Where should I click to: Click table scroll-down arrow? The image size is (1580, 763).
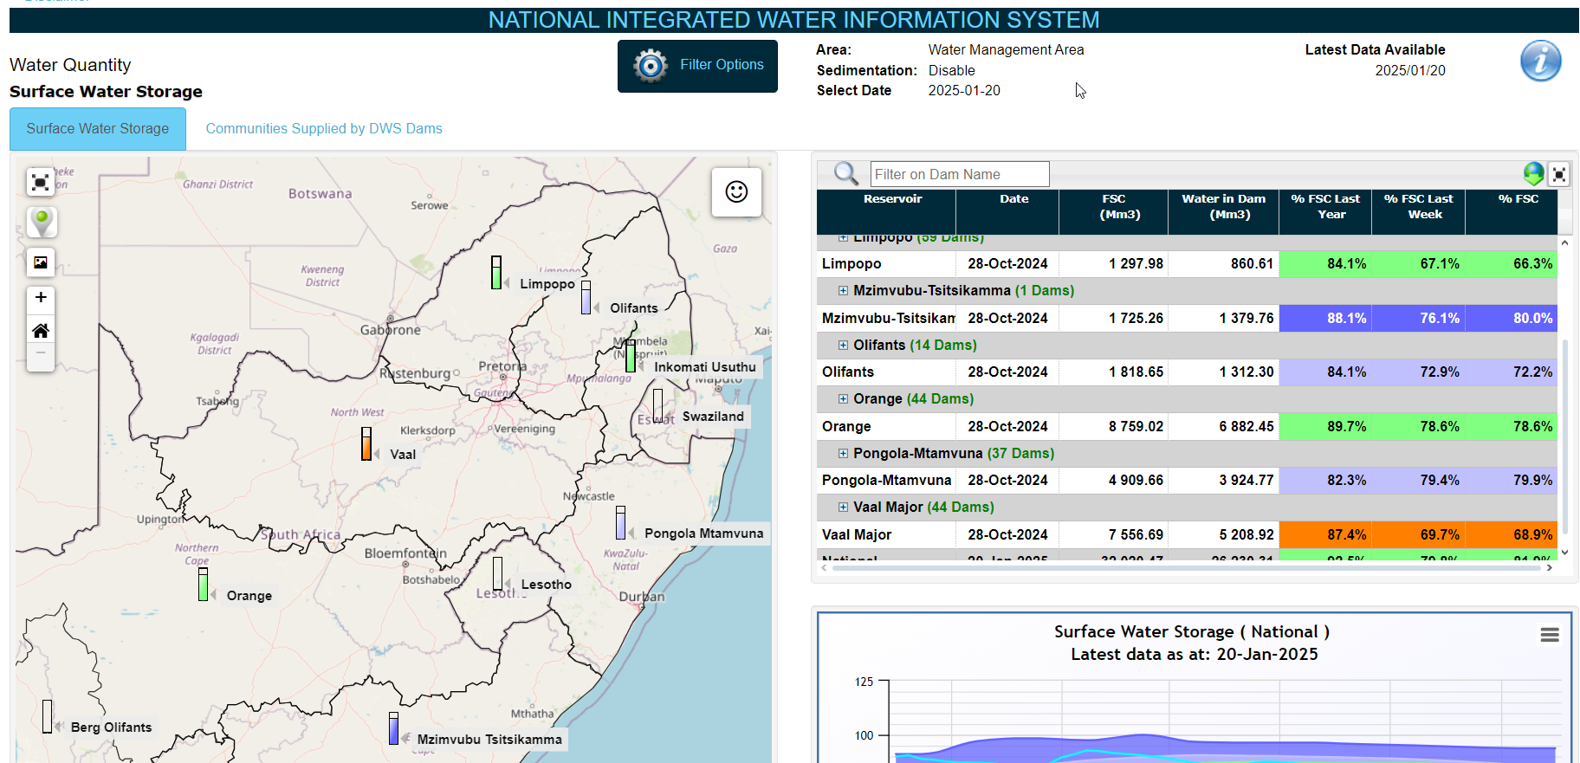1564,553
